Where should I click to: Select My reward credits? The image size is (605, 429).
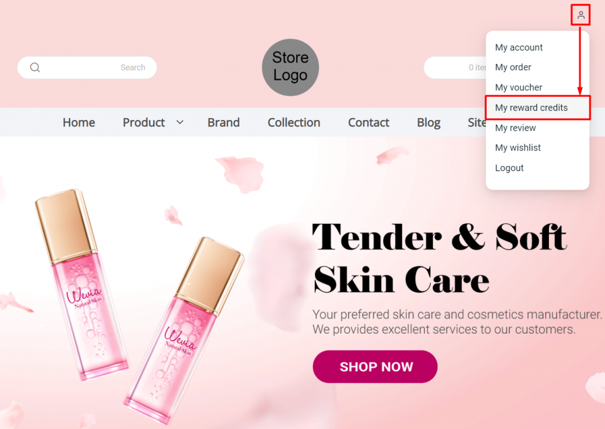(x=531, y=108)
